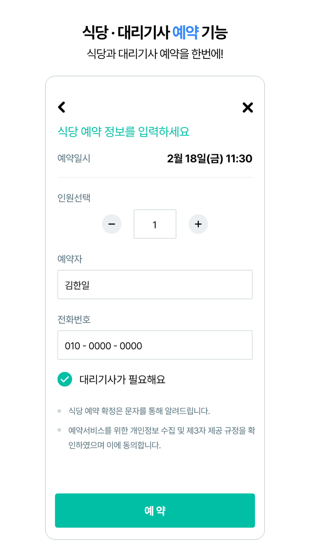Tap 예약 to submit the booking
Viewport: 310px width, 552px height.
tap(155, 511)
